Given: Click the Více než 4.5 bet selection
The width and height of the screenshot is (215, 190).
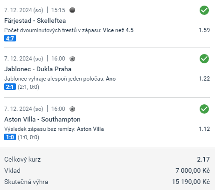Looking at the screenshot, I should [118, 30].
